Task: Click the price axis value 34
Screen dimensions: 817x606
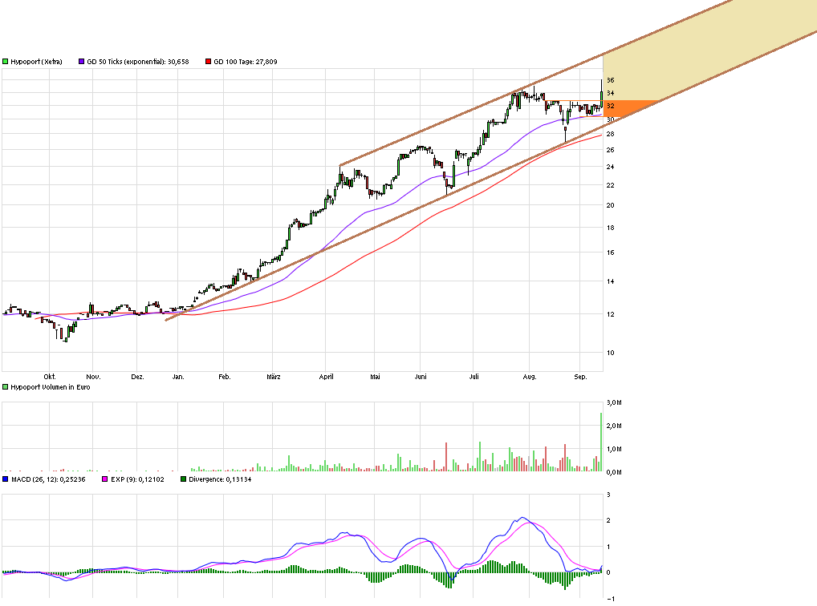Action: click(610, 93)
